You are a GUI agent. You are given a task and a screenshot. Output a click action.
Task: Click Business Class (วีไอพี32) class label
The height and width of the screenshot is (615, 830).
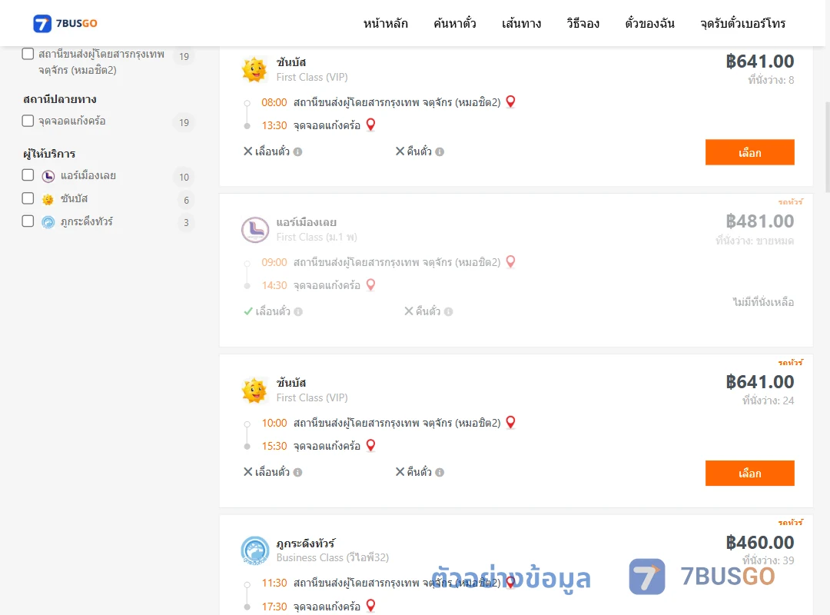click(333, 558)
